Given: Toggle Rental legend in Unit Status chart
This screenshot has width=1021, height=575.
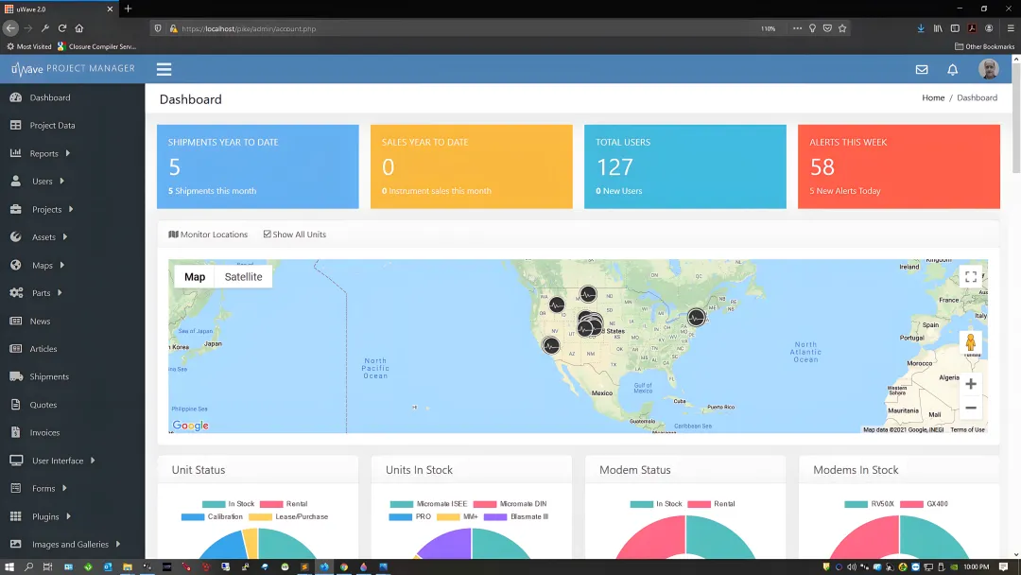Looking at the screenshot, I should click(284, 504).
